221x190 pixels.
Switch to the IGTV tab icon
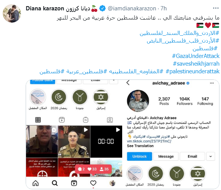point(86,120)
